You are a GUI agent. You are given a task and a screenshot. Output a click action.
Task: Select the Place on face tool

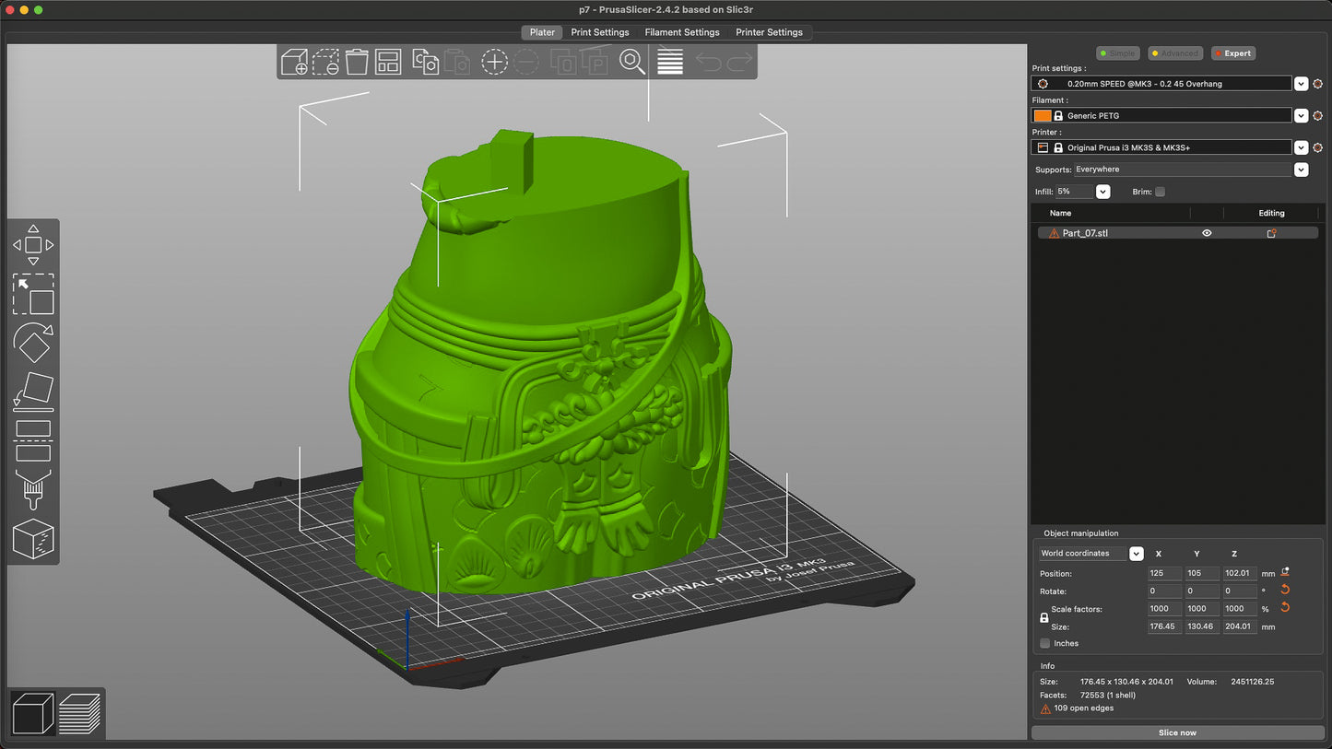click(x=33, y=392)
